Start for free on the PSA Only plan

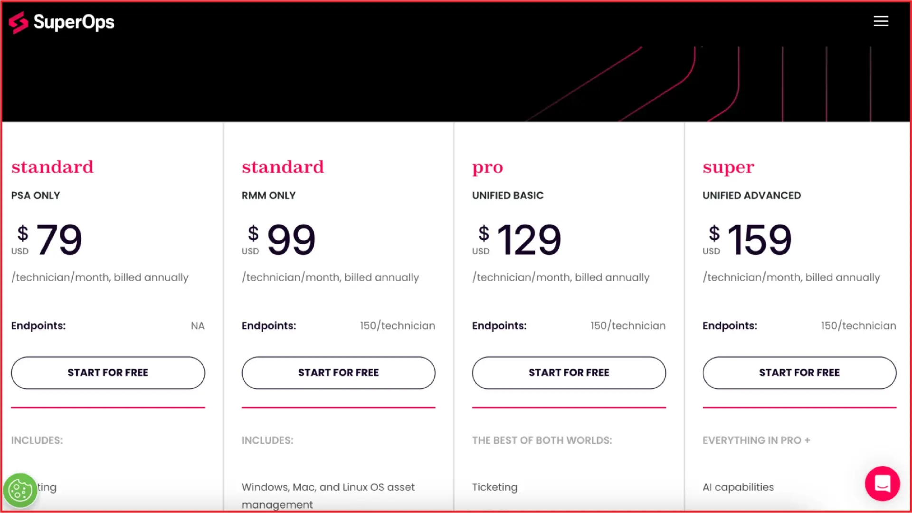coord(108,373)
